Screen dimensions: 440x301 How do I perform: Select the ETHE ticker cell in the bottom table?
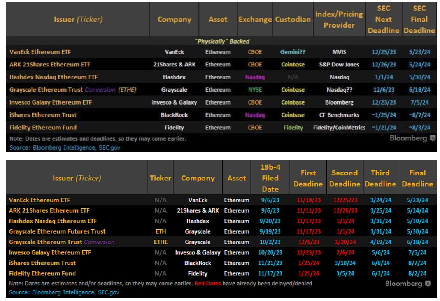(160, 242)
